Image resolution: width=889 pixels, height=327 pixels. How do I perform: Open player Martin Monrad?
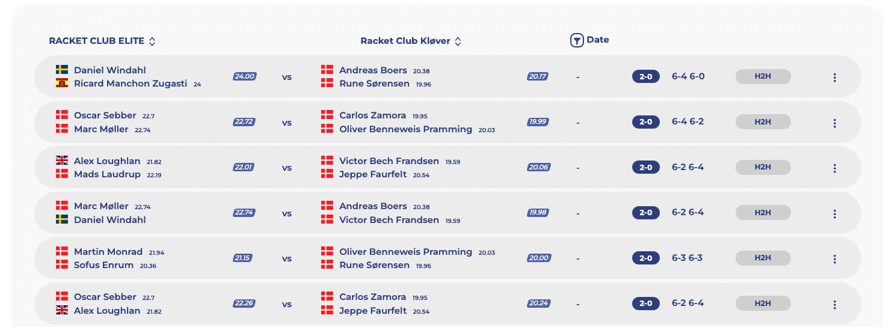pos(108,251)
